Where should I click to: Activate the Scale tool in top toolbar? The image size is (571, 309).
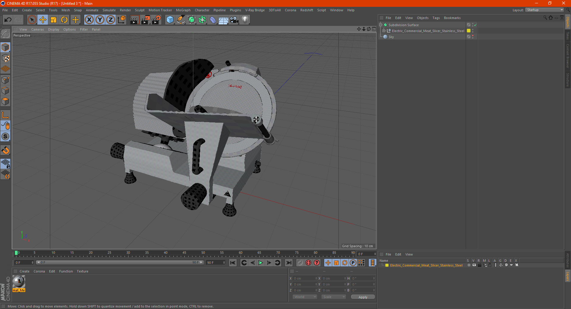[x=54, y=20]
